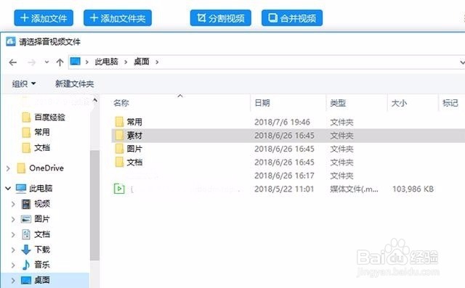Image resolution: width=465 pixels, height=288 pixels.
Task: Select 常用 folder in sidebar
Action: coord(36,132)
